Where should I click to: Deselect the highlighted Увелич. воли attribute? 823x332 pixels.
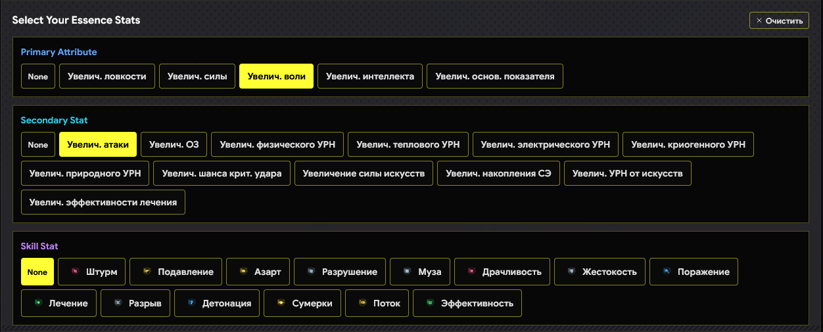(276, 76)
